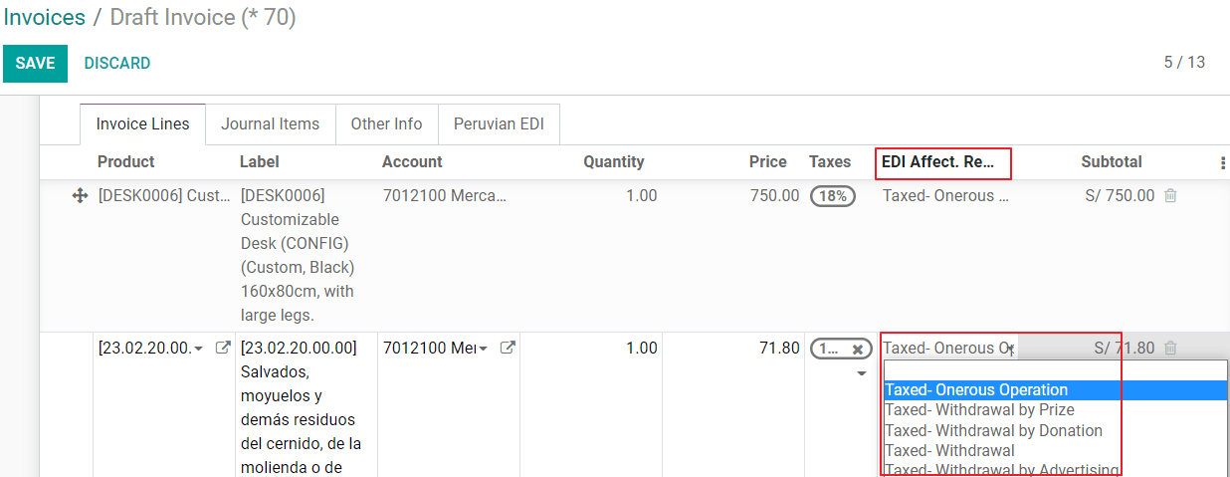The height and width of the screenshot is (477, 1230).
Task: Pick Taxed- Onerous Operation option
Action: click(x=976, y=390)
